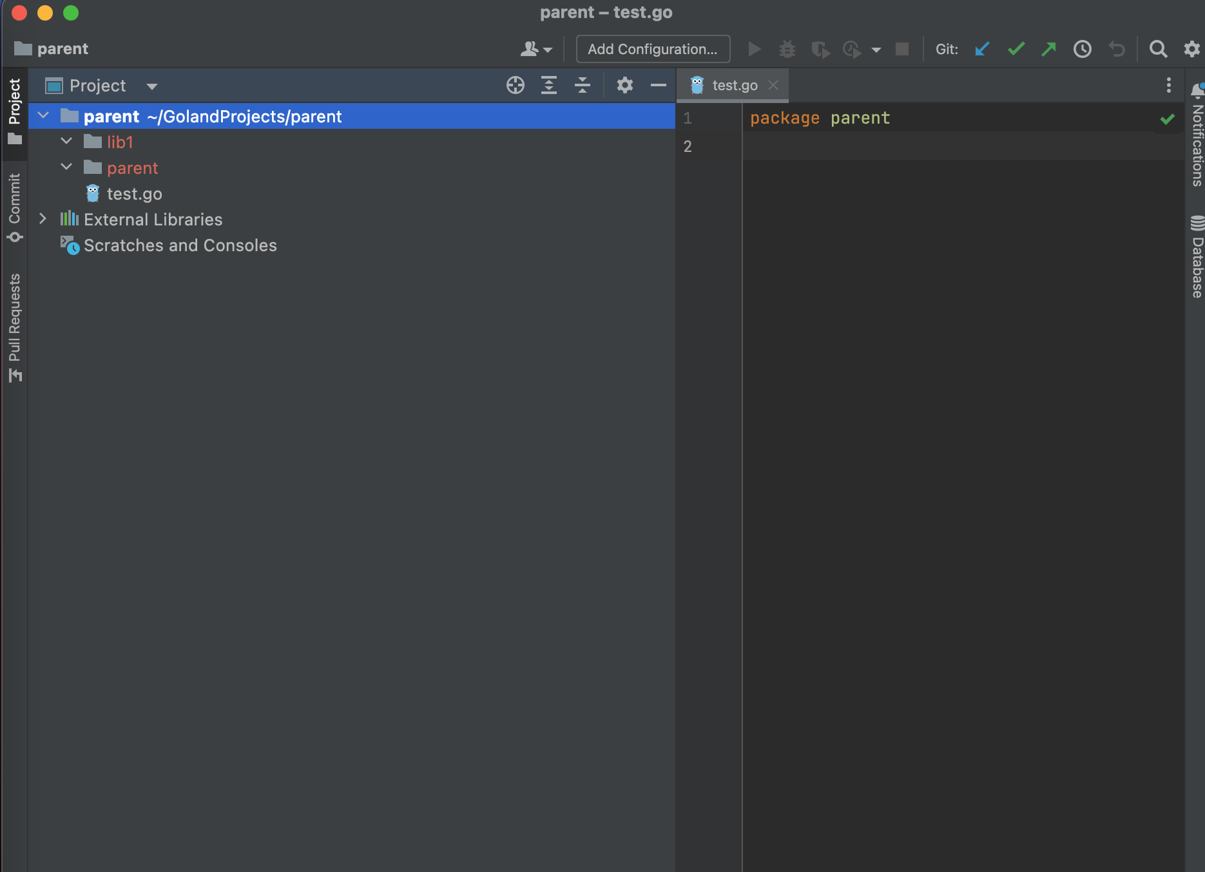Image resolution: width=1205 pixels, height=872 pixels.
Task: Click 'package' keyword in editor
Action: tap(785, 118)
